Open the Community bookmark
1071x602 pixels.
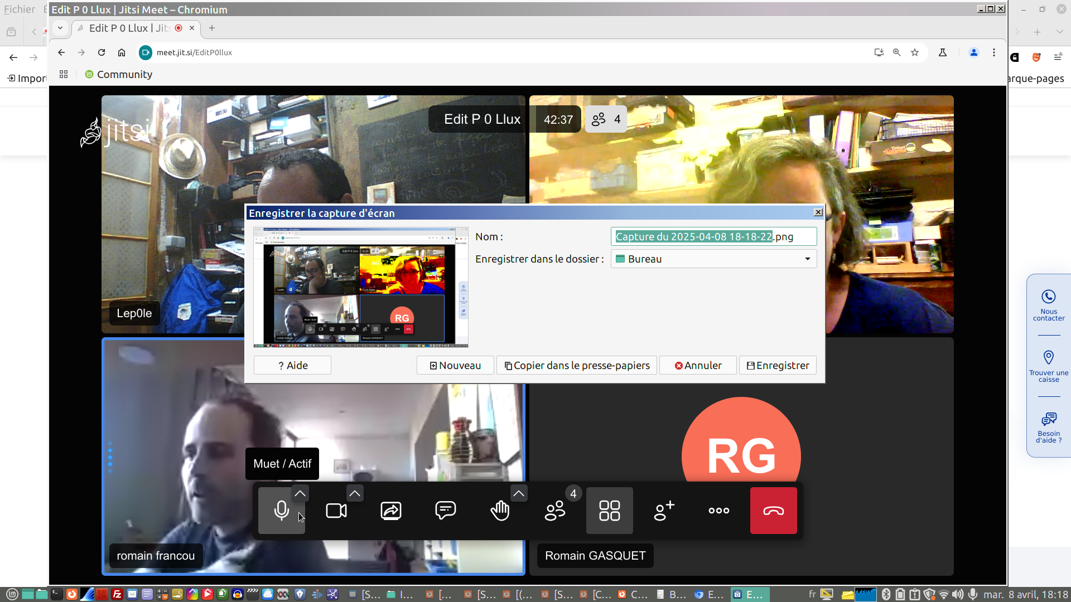click(x=118, y=74)
